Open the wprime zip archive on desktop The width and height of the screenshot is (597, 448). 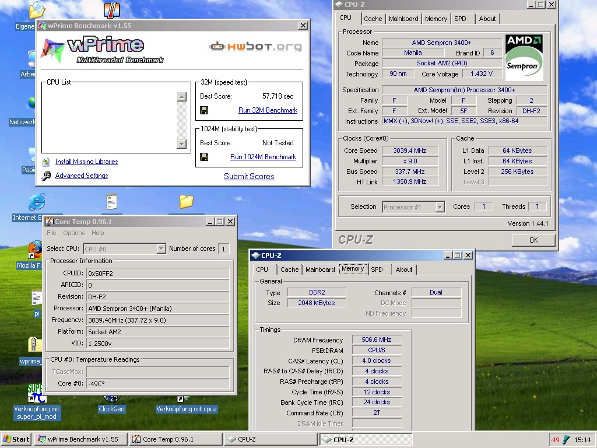[x=34, y=344]
